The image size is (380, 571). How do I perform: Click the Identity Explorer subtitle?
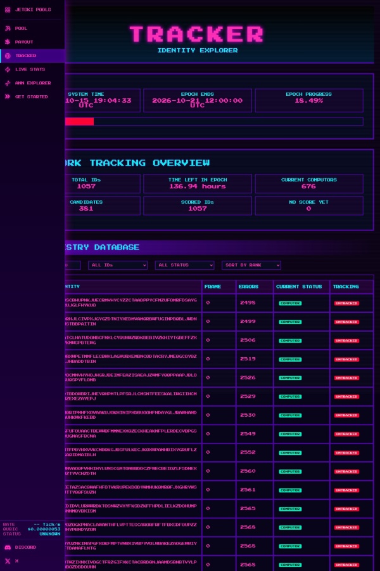pyautogui.click(x=198, y=50)
